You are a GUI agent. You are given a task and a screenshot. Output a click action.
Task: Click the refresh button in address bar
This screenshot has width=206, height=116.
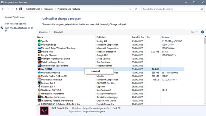click(136, 9)
